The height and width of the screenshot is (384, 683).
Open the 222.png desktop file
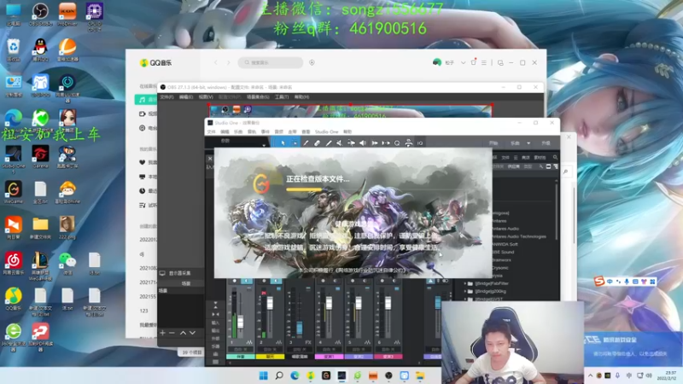point(67,228)
